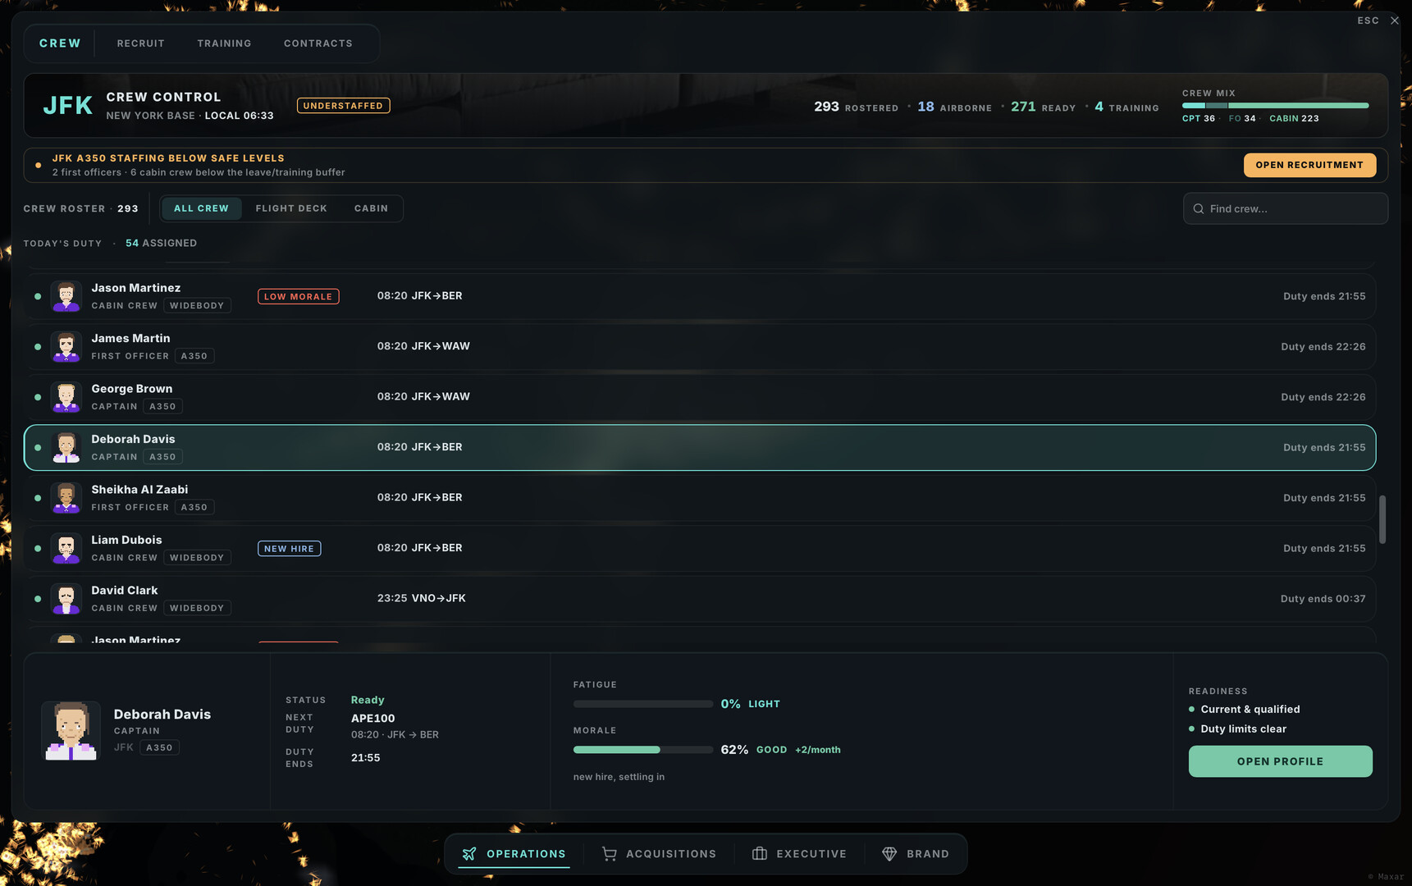Show All Crew filter
Image resolution: width=1412 pixels, height=886 pixels.
[201, 208]
